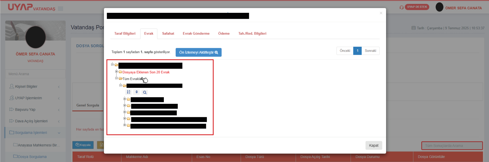Go to the Sonraki page
The image size is (489, 162).
click(x=370, y=51)
